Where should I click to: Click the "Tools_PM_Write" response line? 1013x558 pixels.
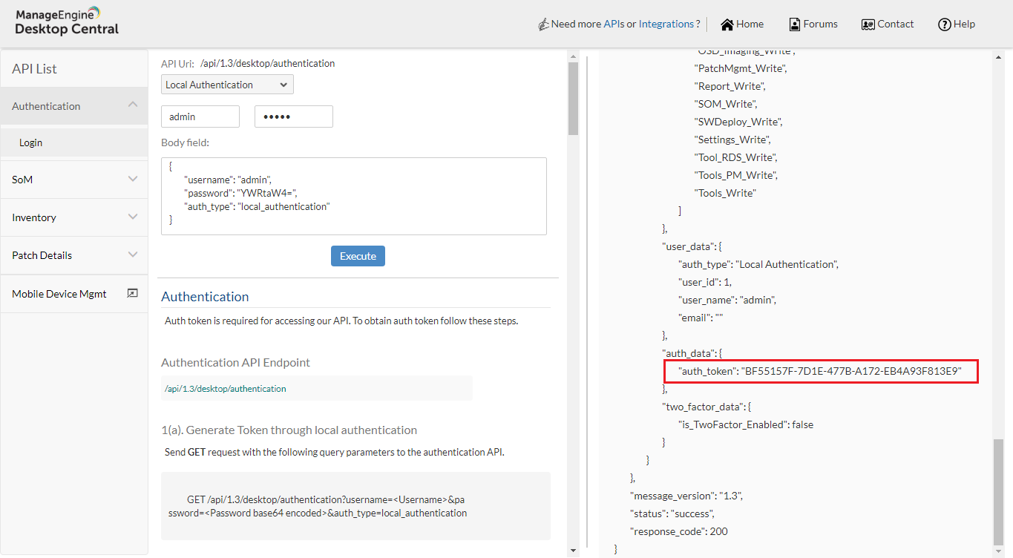click(x=735, y=175)
